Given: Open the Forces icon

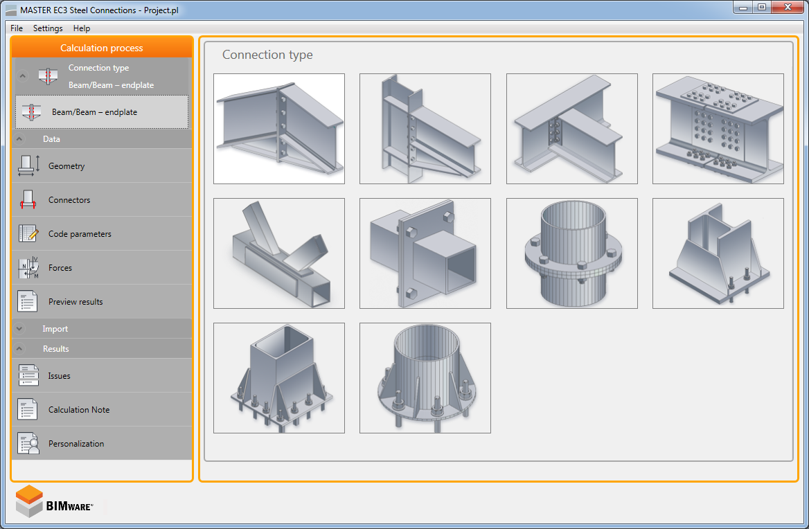Looking at the screenshot, I should 28,268.
